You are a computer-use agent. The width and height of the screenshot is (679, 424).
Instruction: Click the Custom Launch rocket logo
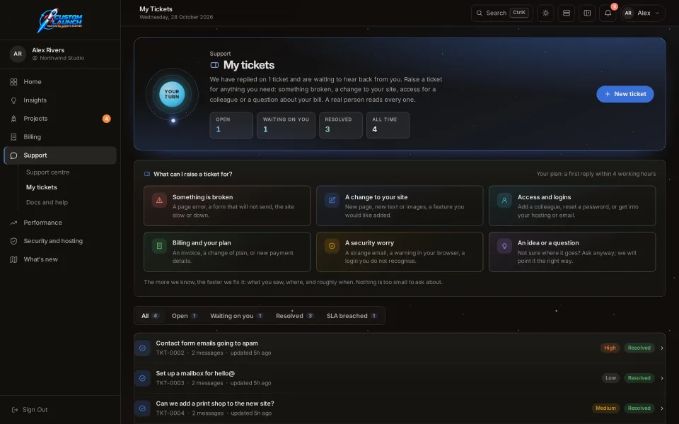[59, 20]
